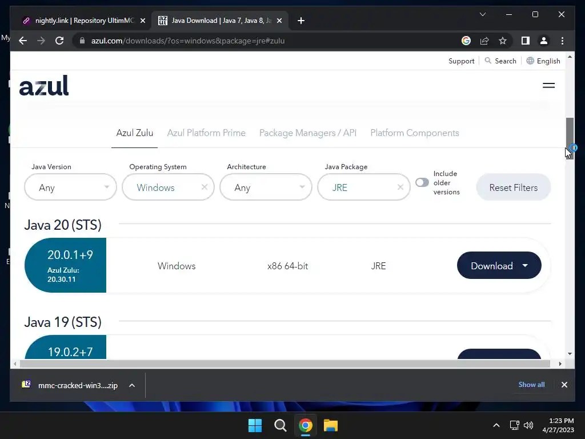Expand Java 20 download options arrow
The width and height of the screenshot is (585, 439).
click(525, 265)
